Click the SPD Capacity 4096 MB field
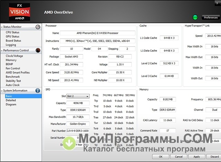 [78, 103]
